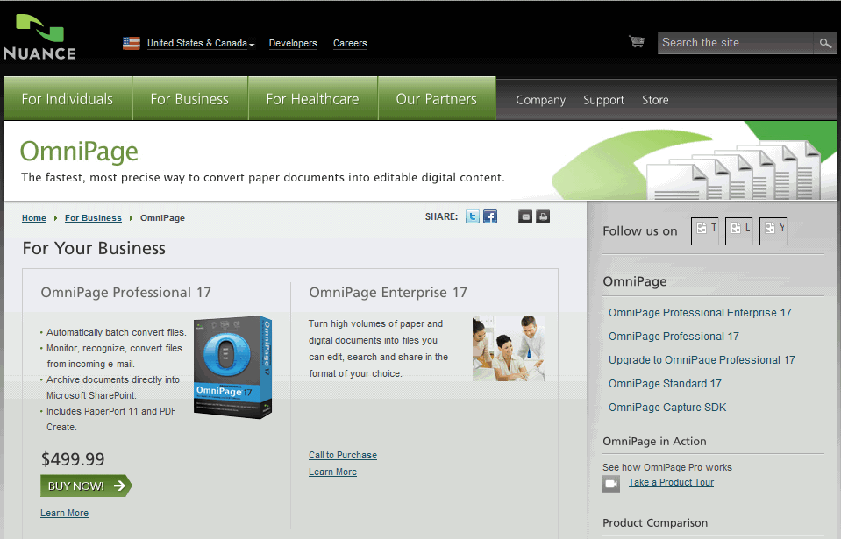Click the OmniPage Enterprise 17 heading
This screenshot has width=841, height=539.
(x=388, y=292)
